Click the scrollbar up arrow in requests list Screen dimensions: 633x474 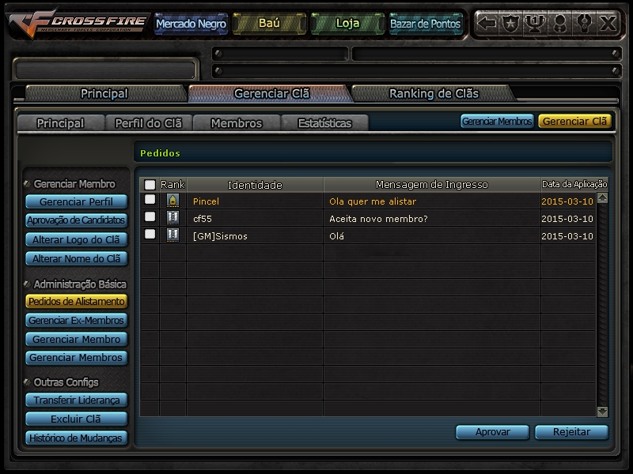point(602,198)
